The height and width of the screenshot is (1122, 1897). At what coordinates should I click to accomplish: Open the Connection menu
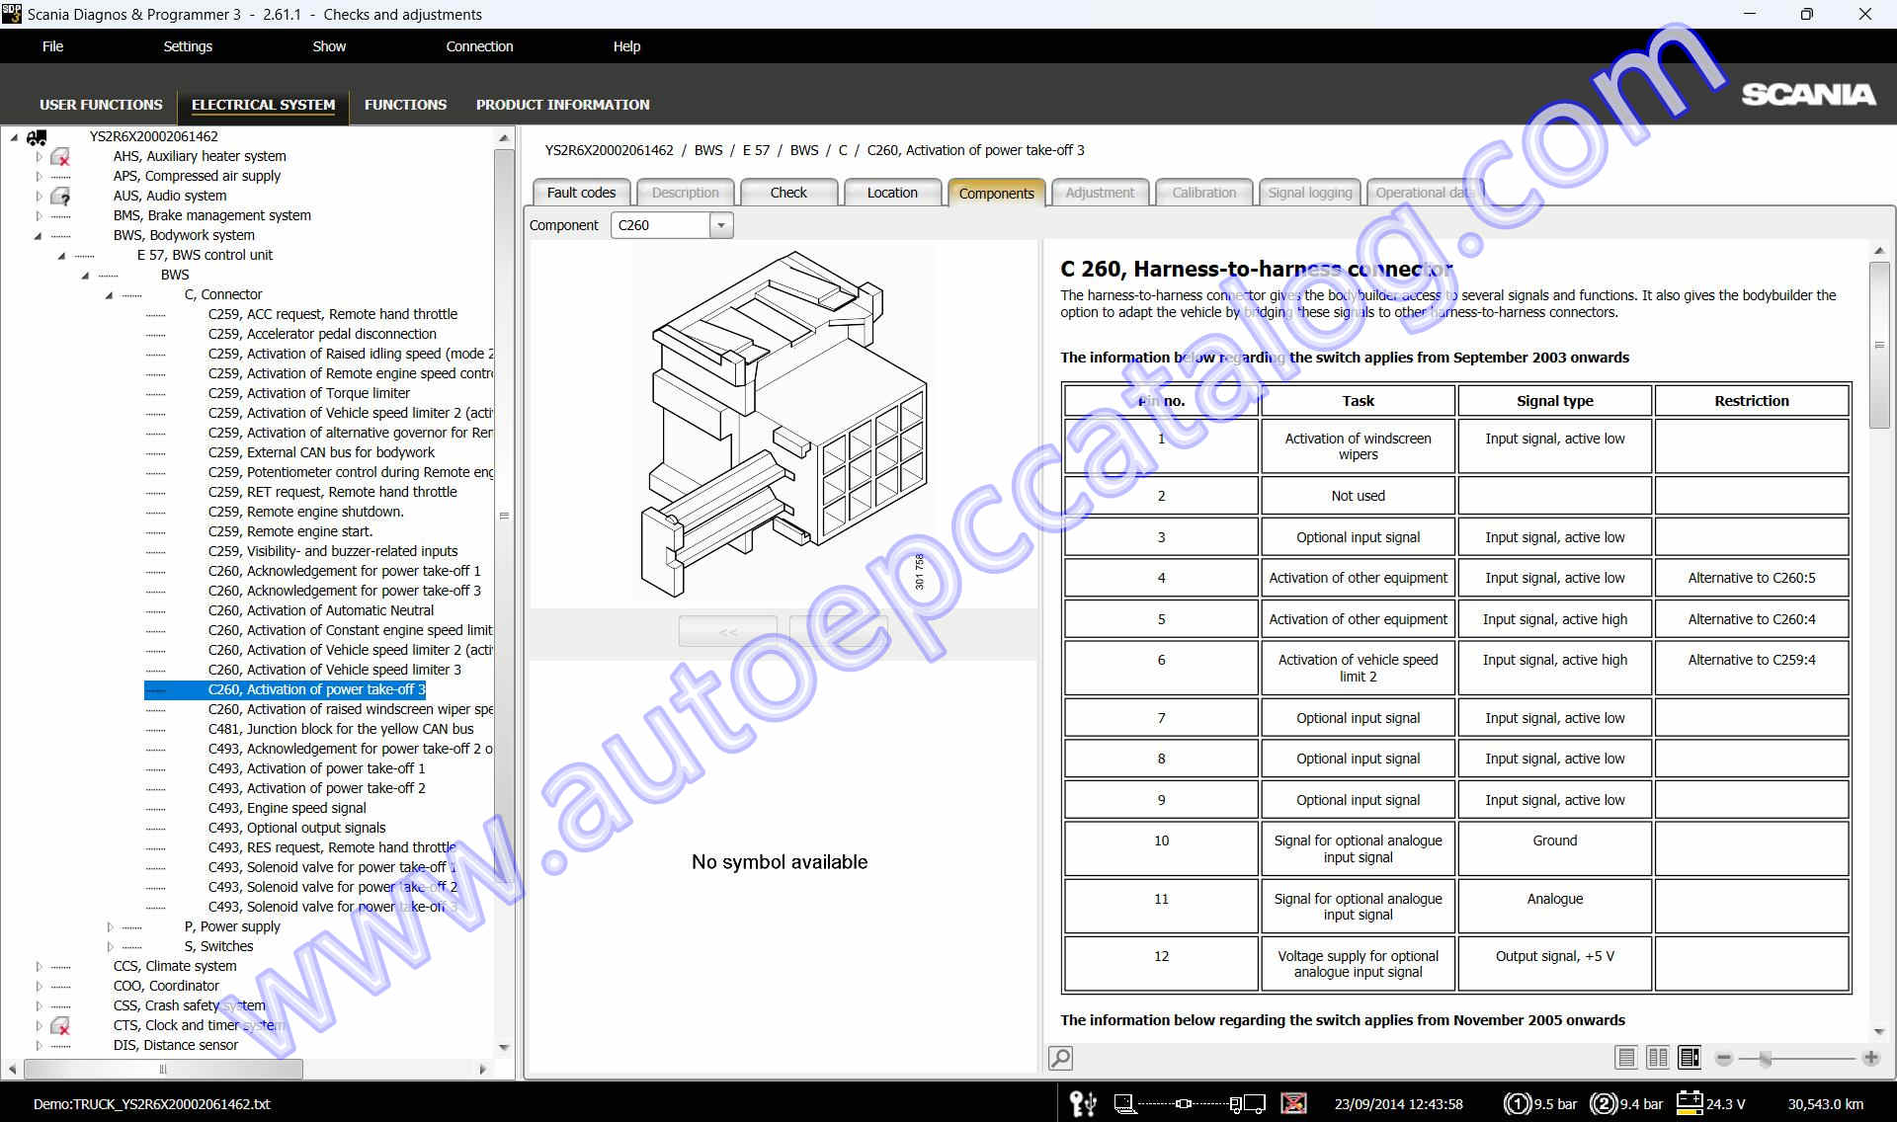[x=480, y=45]
